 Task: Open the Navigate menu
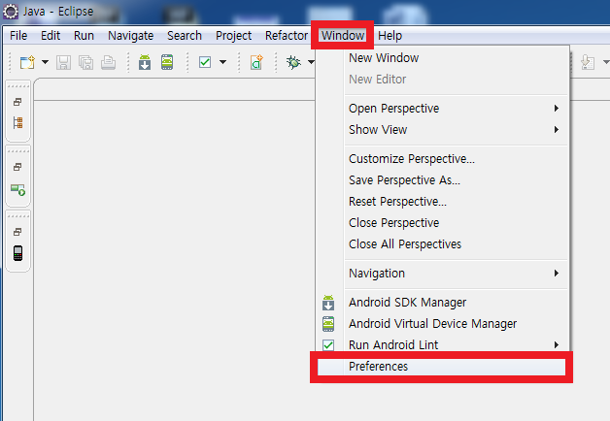tap(131, 36)
